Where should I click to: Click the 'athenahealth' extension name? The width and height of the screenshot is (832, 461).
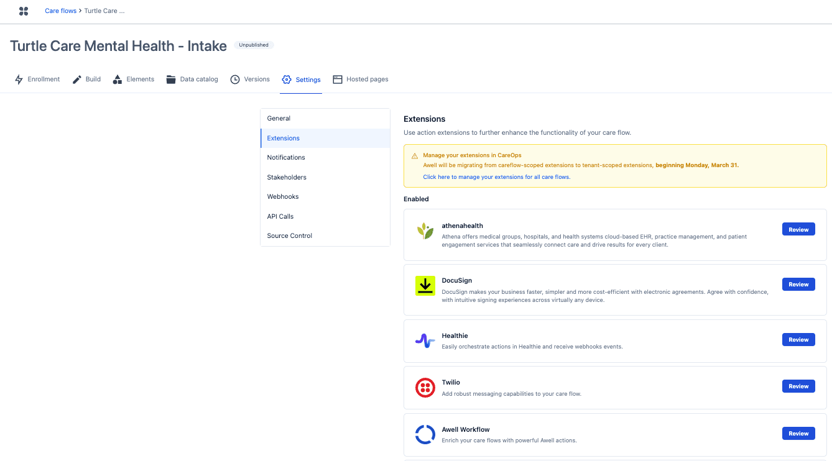[463, 226]
